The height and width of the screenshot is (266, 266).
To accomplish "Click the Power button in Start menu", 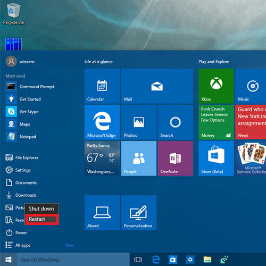I will [16, 232].
